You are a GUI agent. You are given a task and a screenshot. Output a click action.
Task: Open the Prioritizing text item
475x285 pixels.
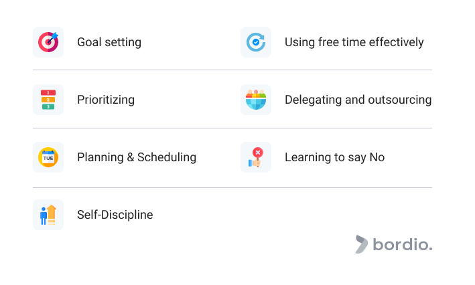click(106, 100)
